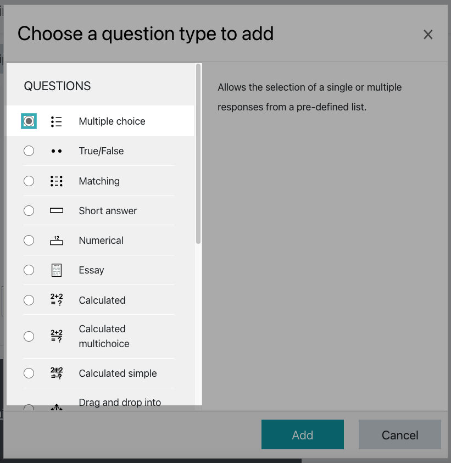Click the Multiple choice list icon
This screenshot has width=451, height=463.
(x=57, y=122)
